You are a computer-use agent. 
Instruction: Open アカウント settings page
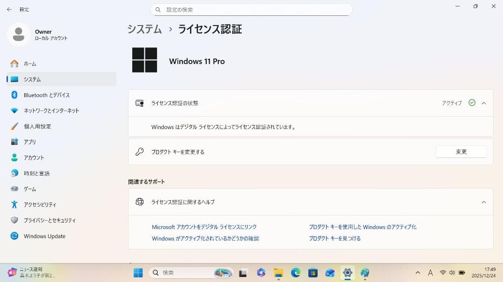[61, 157]
